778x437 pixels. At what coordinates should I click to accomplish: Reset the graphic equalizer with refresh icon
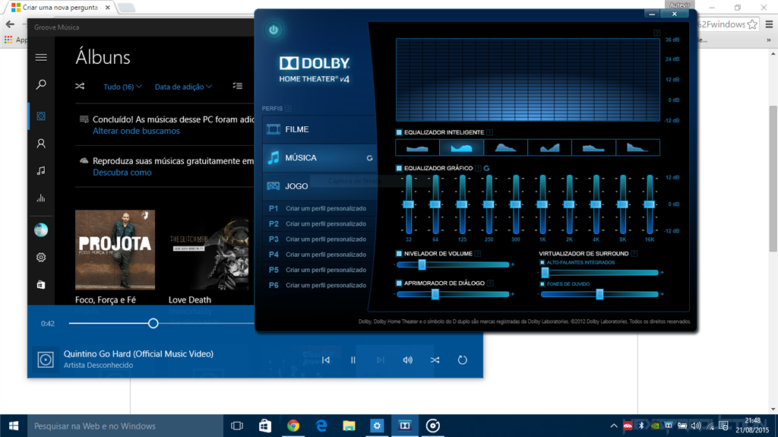tap(487, 169)
